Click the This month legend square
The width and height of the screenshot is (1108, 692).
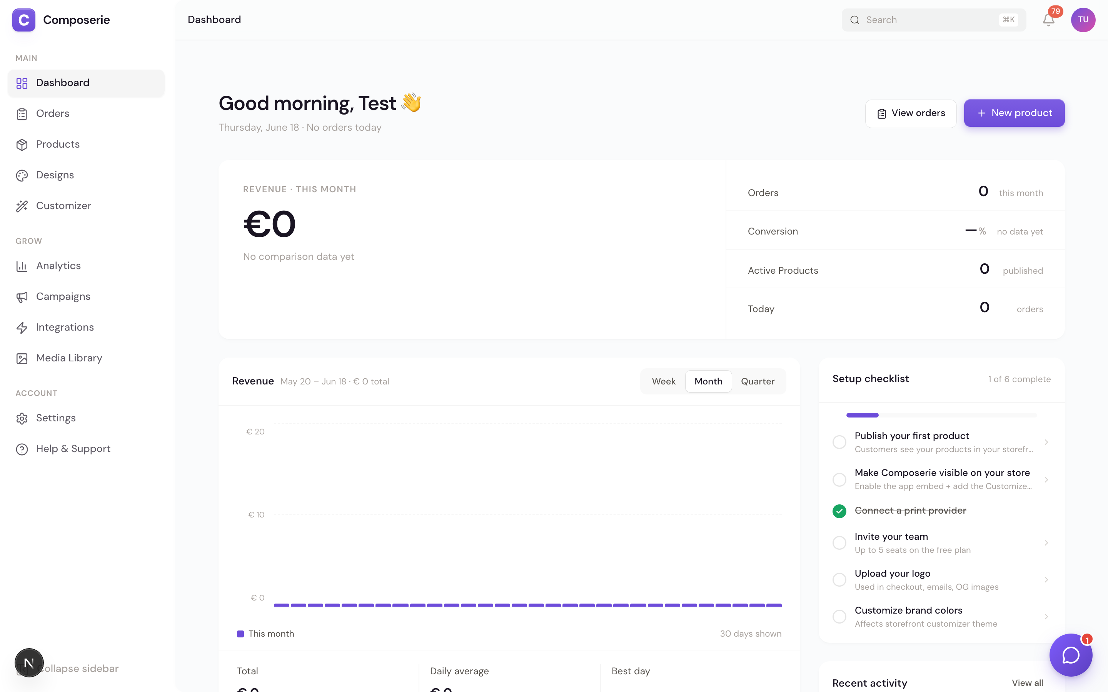(x=240, y=634)
